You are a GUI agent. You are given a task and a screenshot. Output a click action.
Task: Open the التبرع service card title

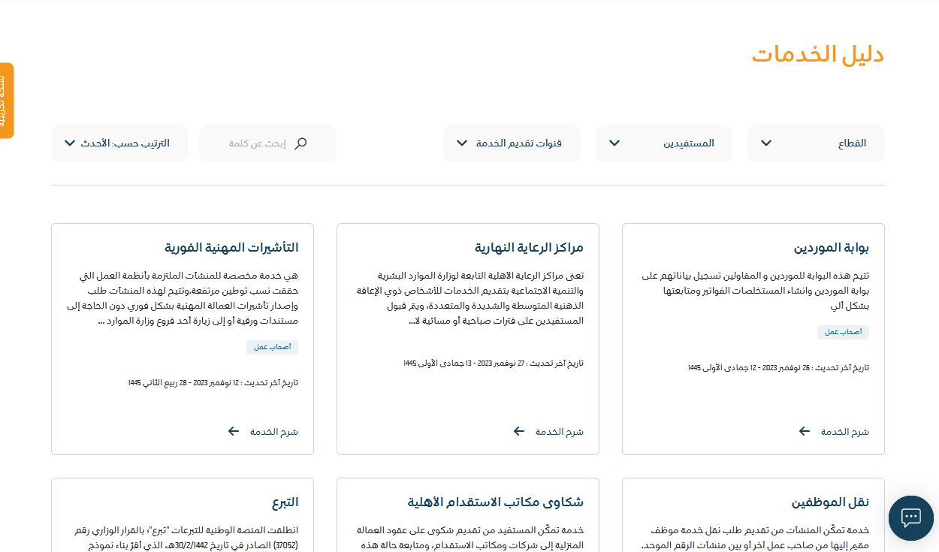click(285, 502)
